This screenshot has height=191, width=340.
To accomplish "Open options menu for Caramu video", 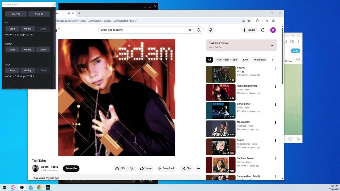I will click(x=275, y=177).
